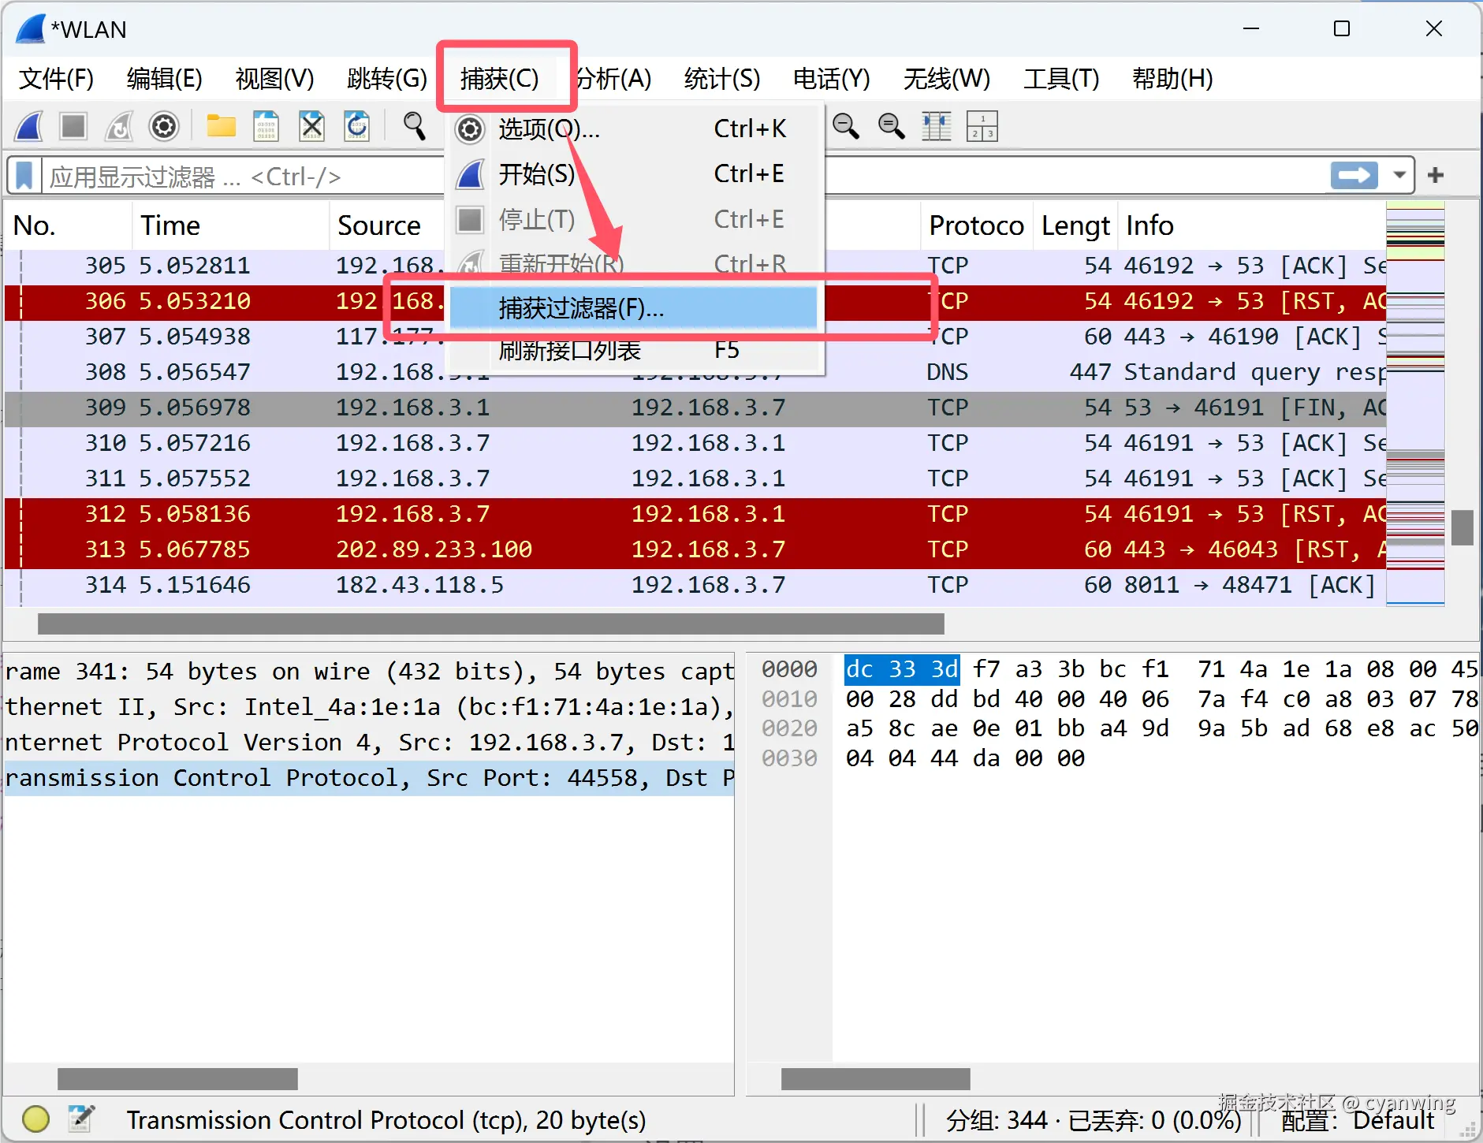Select 捕获过滤器(F)... menu entry
Image resolution: width=1483 pixels, height=1143 pixels.
click(x=634, y=308)
